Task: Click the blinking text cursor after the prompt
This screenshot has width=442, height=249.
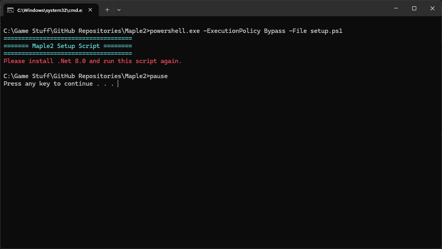Action: (x=118, y=84)
